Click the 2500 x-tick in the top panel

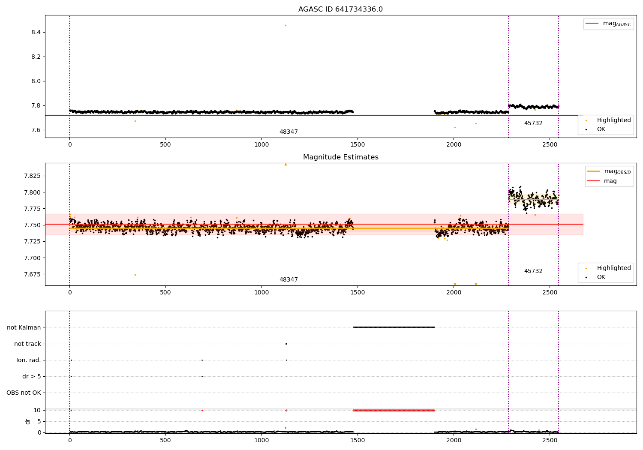pyautogui.click(x=550, y=145)
